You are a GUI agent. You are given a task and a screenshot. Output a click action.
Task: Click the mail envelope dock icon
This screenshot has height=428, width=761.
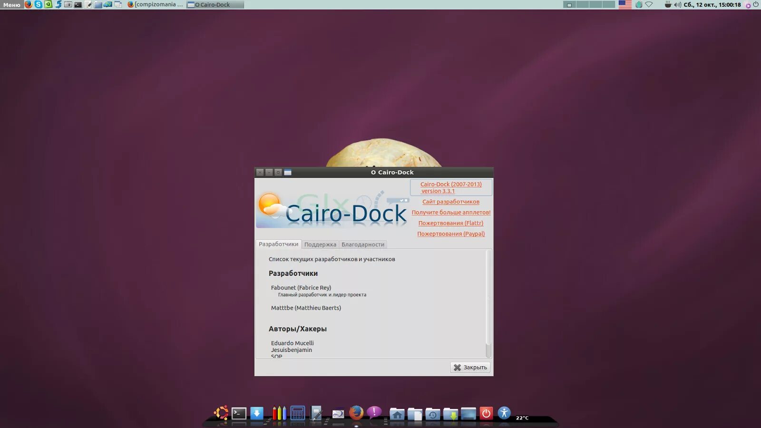(338, 414)
